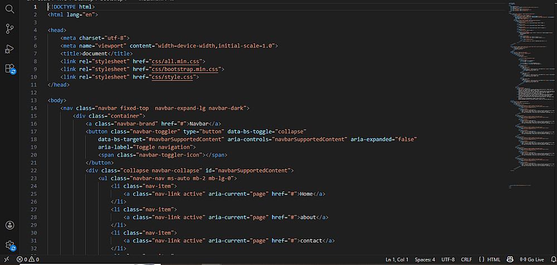Open the errors and warnings problems indicator
This screenshot has width=557, height=265.
coord(28,259)
